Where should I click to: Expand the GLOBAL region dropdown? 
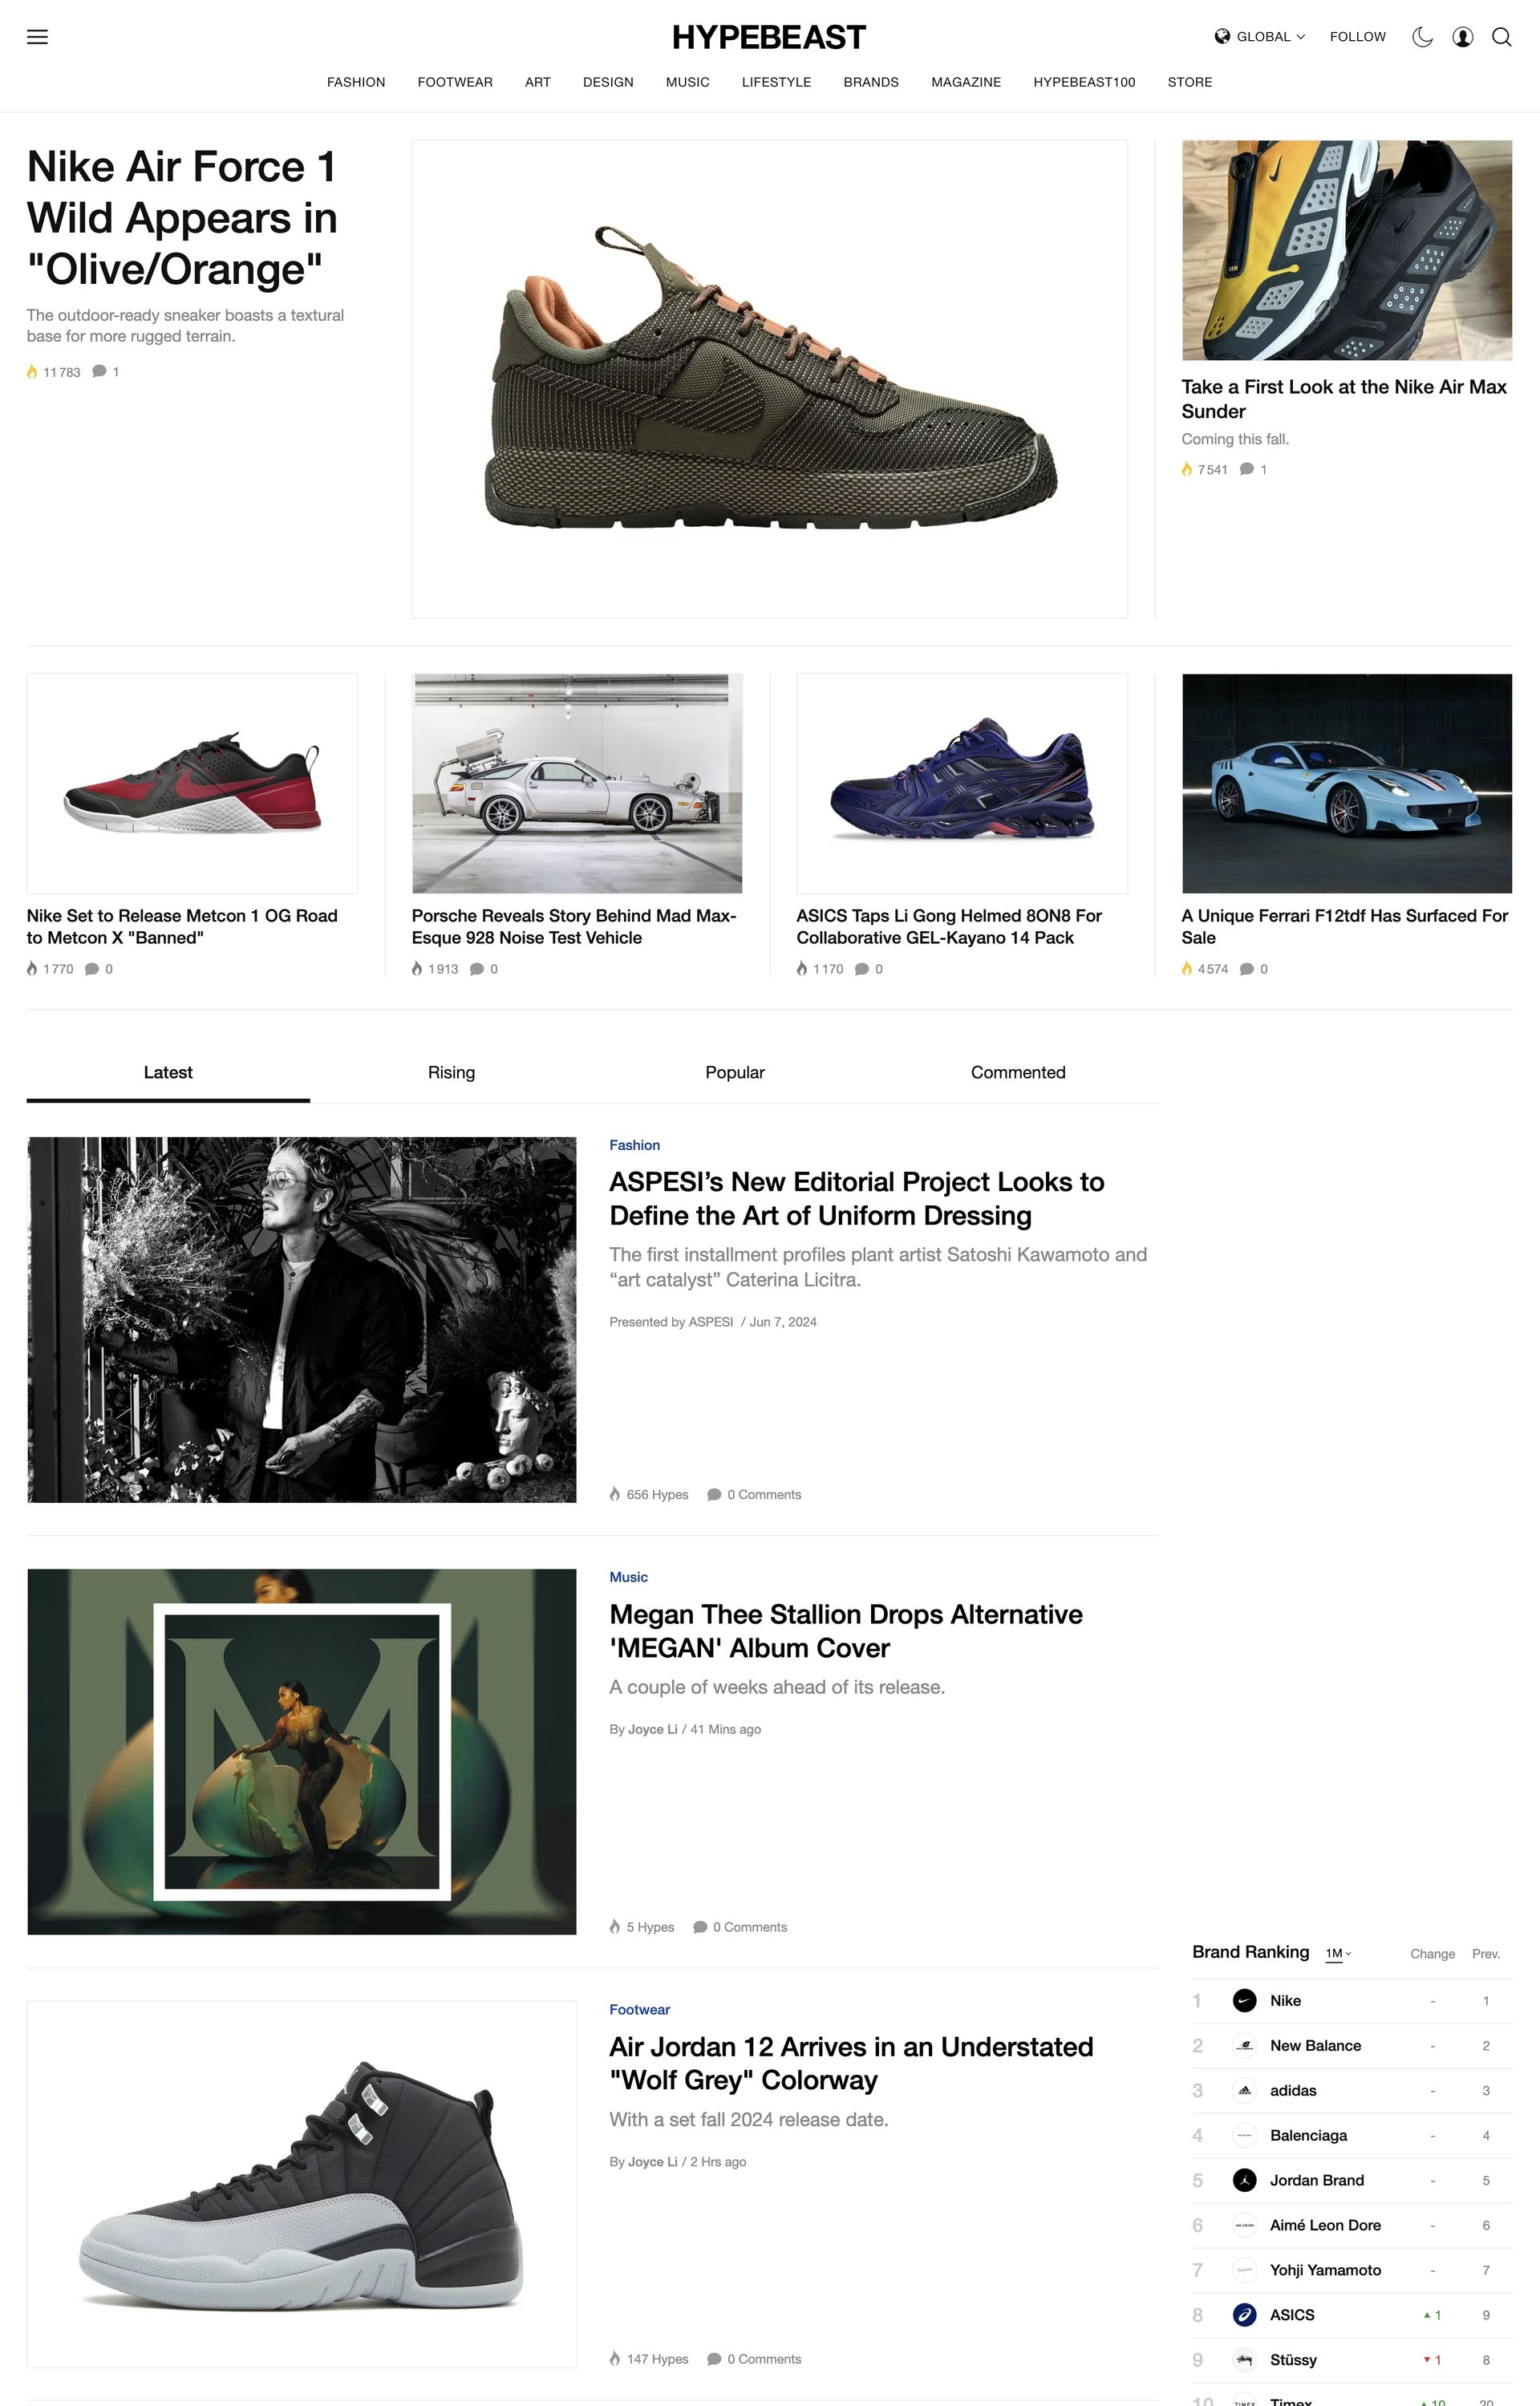coord(1260,37)
